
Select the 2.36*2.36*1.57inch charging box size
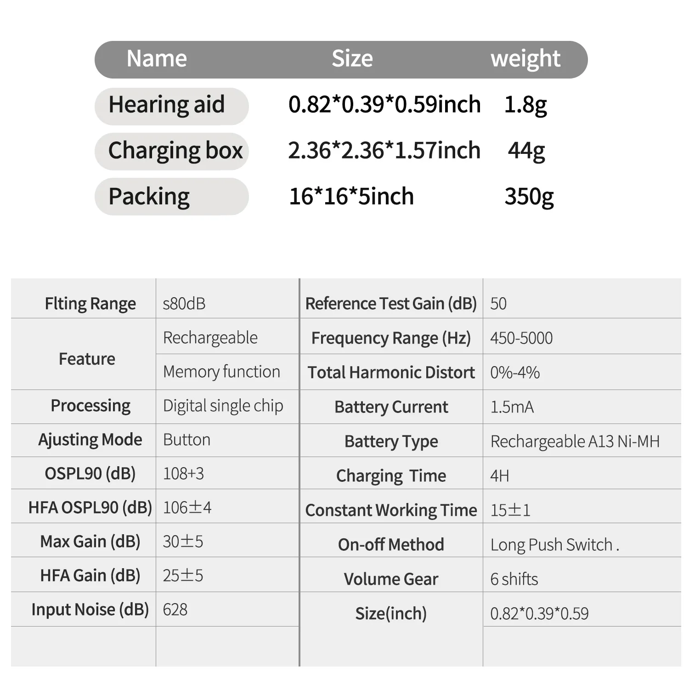tap(384, 151)
